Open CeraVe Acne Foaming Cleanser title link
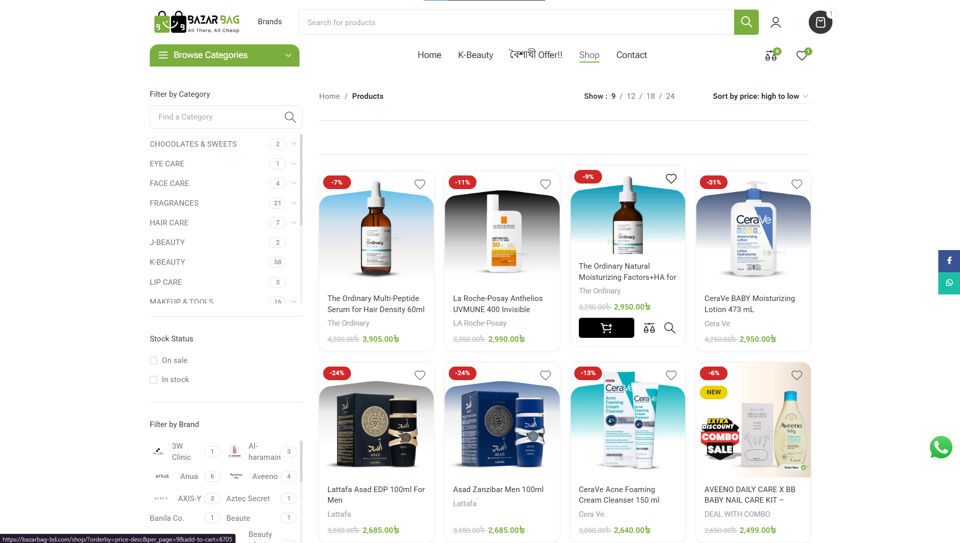The width and height of the screenshot is (960, 543). coord(619,495)
